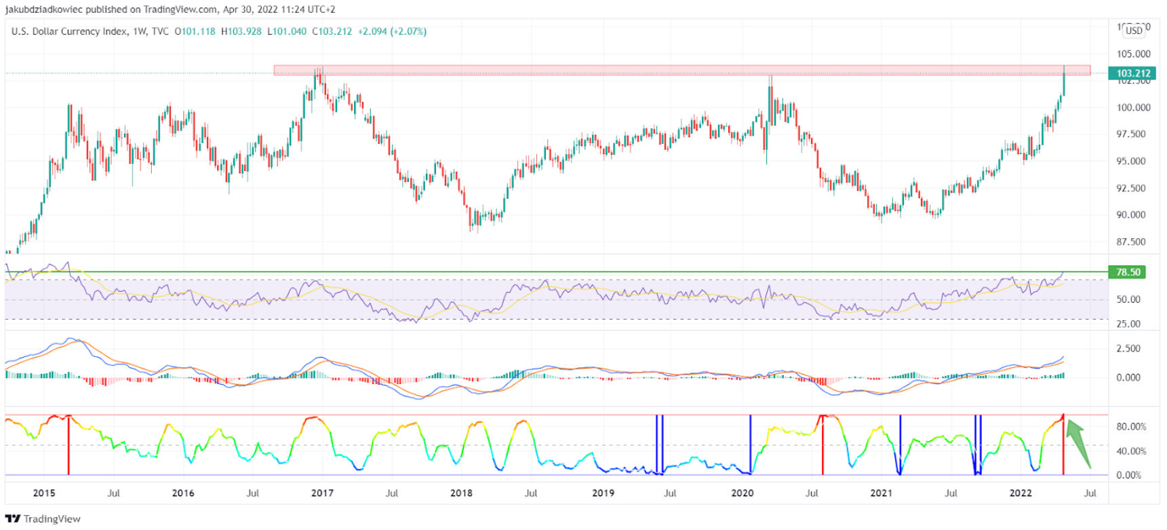The image size is (1167, 530).
Task: Click the 2020 year label on time axis
Action: (742, 493)
